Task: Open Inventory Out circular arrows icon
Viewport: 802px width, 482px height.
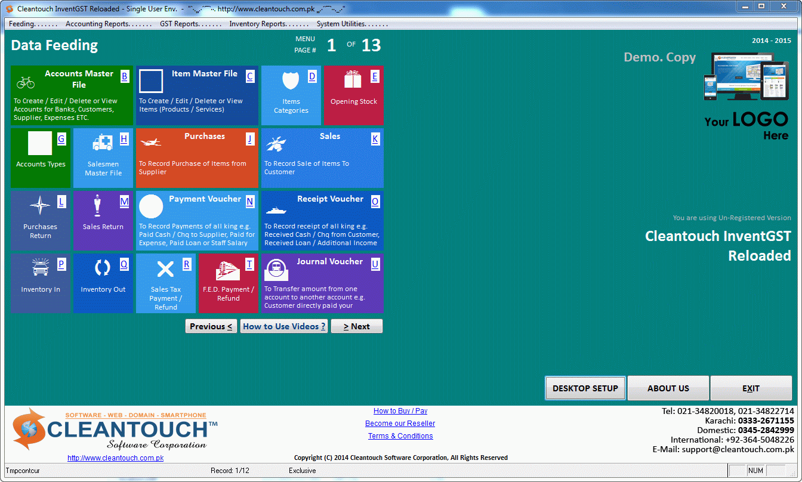Action: pos(103,268)
